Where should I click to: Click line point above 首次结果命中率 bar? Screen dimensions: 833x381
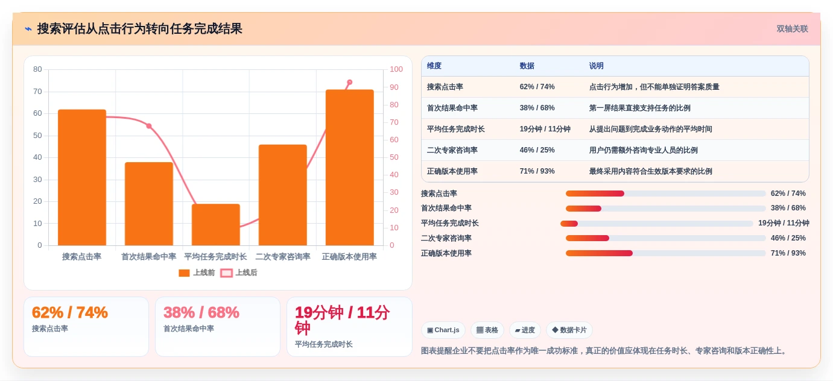[x=149, y=126]
